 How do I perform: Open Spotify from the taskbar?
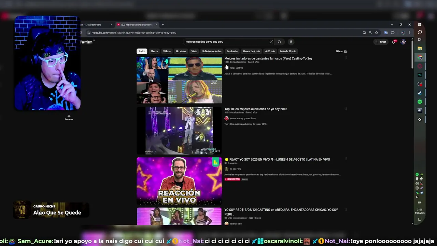point(420,102)
